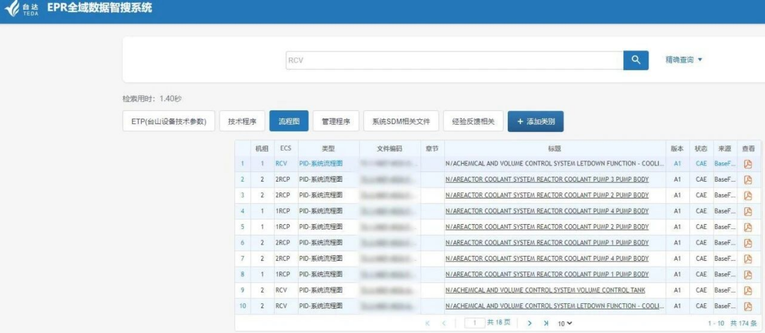Focus the search box containing RCV

454,60
